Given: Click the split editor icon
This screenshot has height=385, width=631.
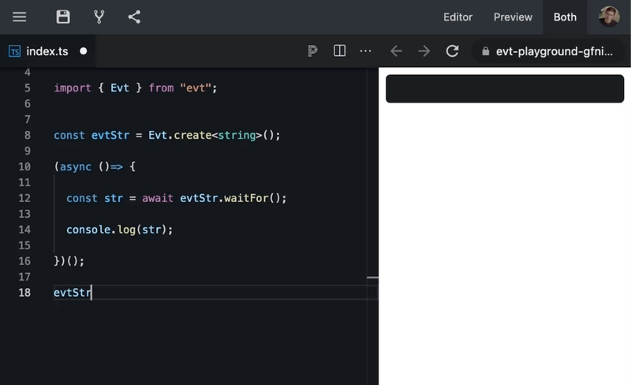Looking at the screenshot, I should tap(340, 51).
